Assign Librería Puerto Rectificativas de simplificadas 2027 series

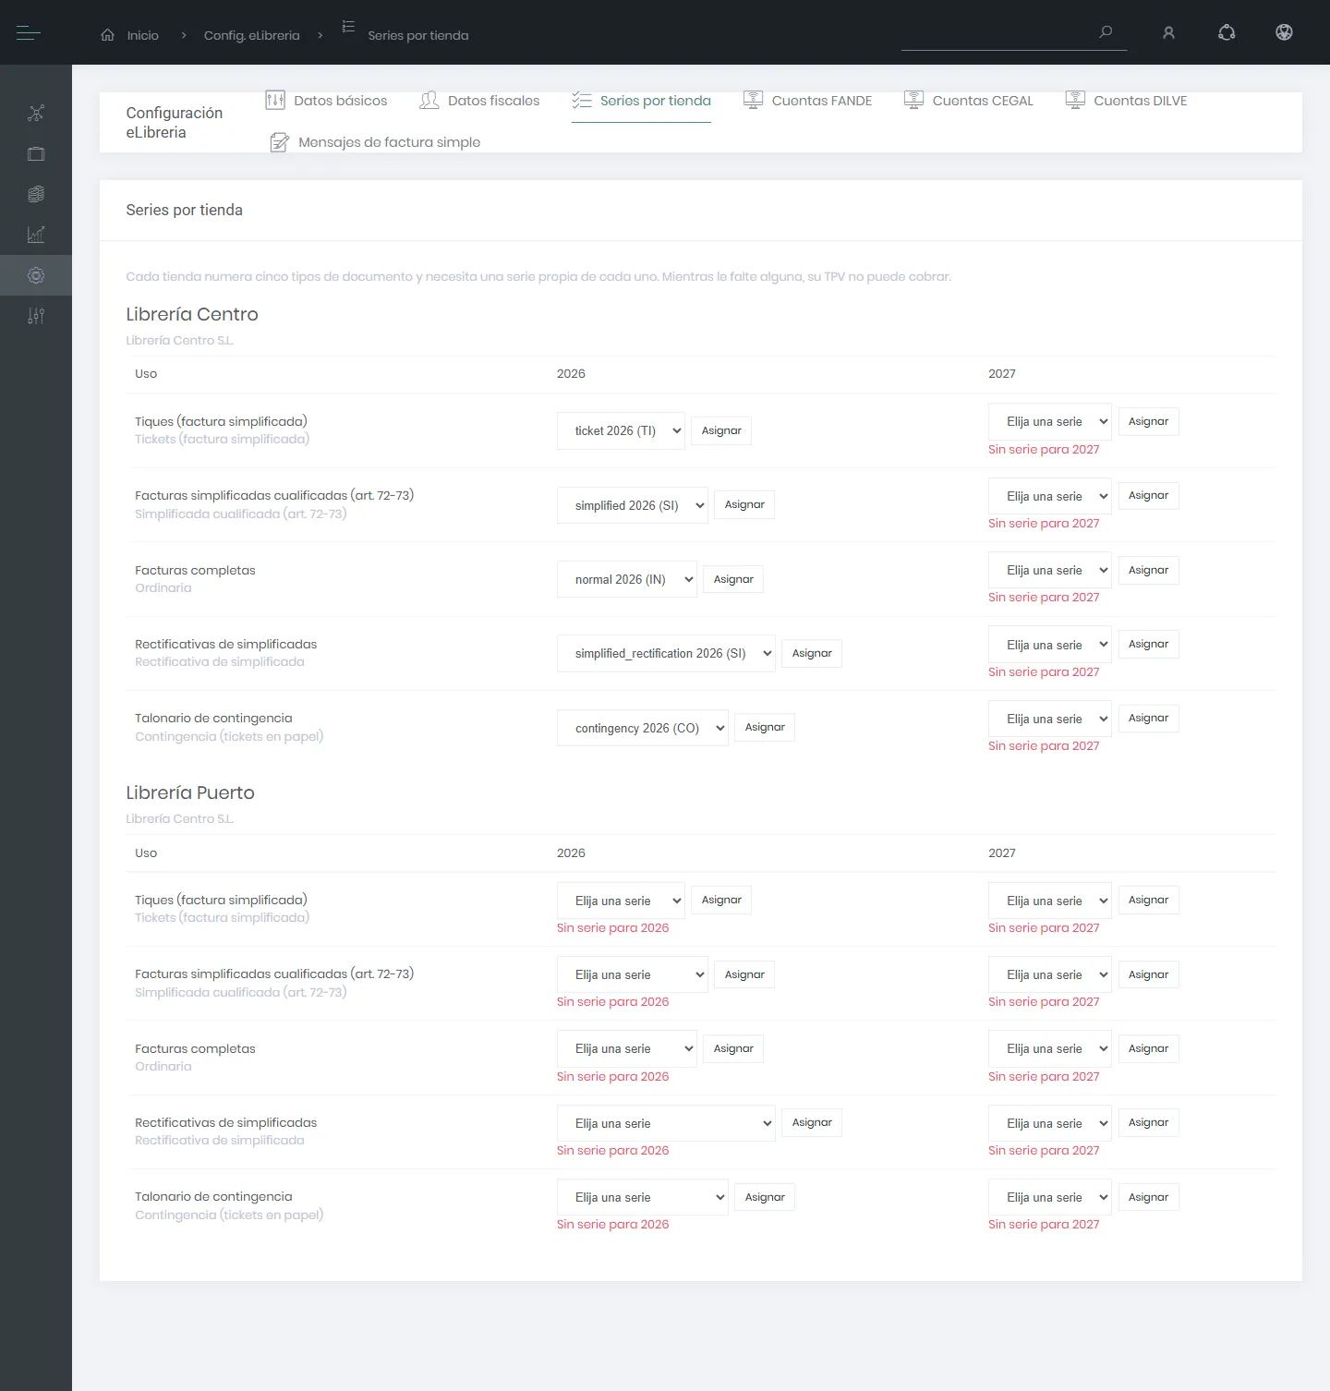click(1148, 1123)
